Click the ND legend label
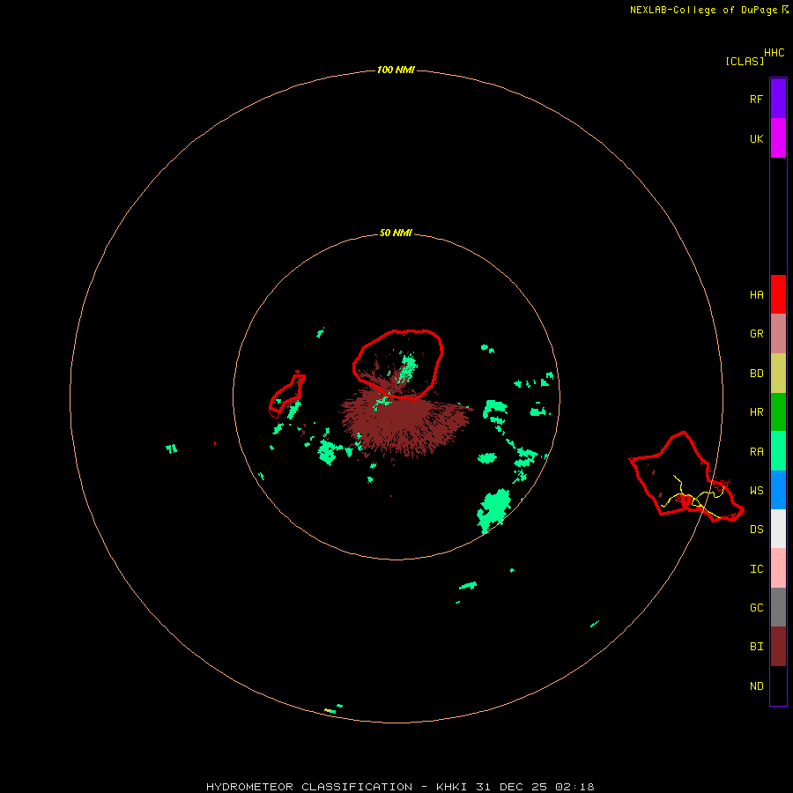Screen dimensions: 793x793 tap(757, 686)
